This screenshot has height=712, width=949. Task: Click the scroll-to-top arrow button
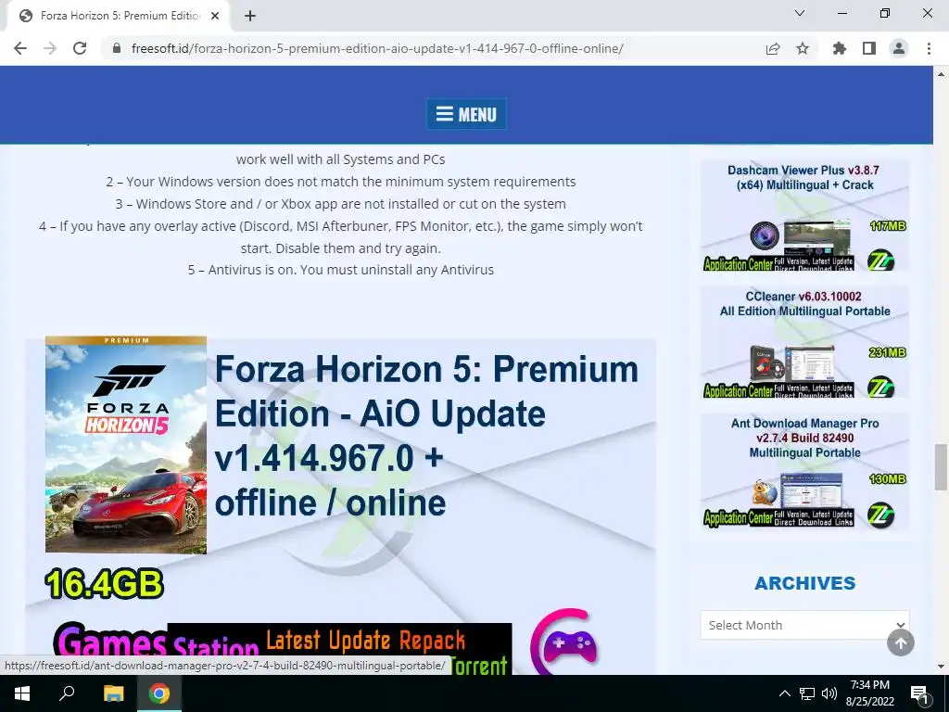901,642
